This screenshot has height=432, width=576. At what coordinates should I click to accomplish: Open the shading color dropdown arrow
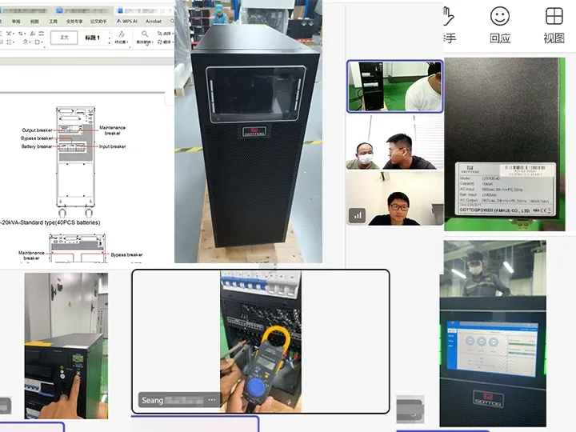(x=30, y=42)
